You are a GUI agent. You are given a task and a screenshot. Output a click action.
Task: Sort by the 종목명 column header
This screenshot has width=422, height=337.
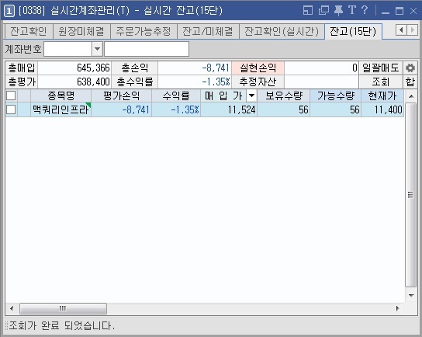(61, 96)
